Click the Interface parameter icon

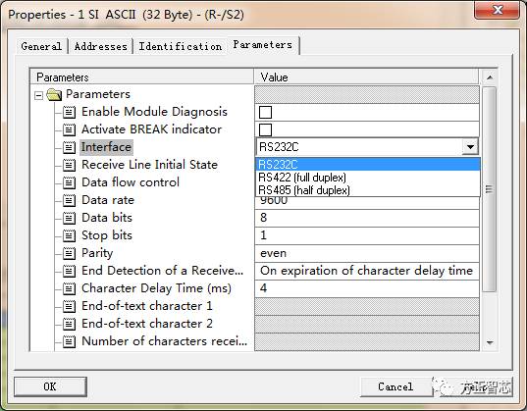(x=70, y=147)
